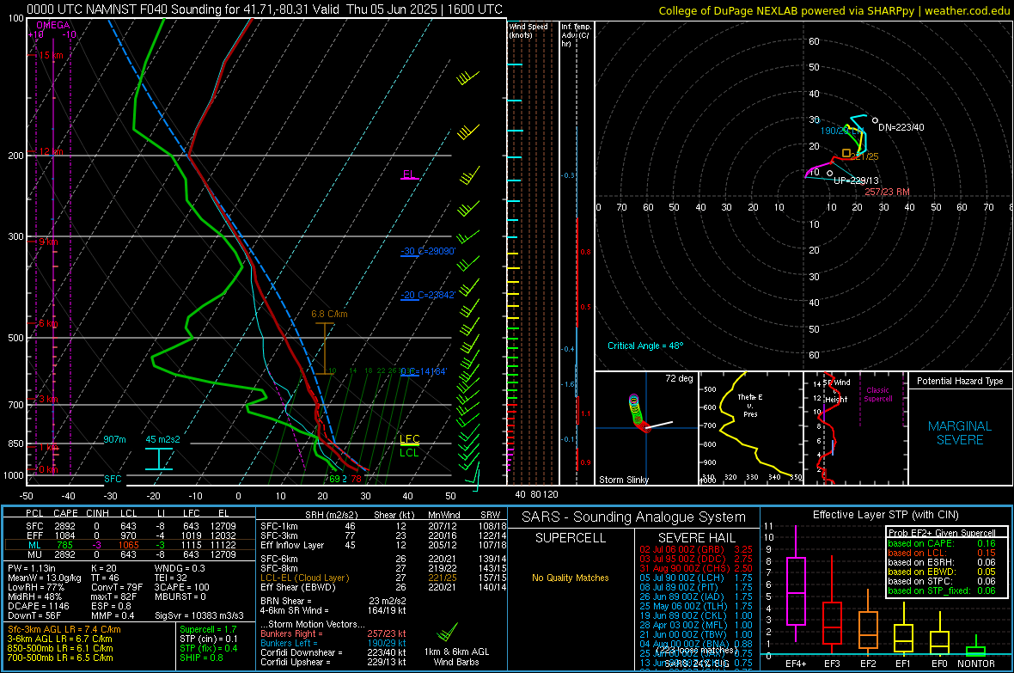The image size is (1014, 673).
Task: Select the SFC parcel row
Action: tap(130, 526)
